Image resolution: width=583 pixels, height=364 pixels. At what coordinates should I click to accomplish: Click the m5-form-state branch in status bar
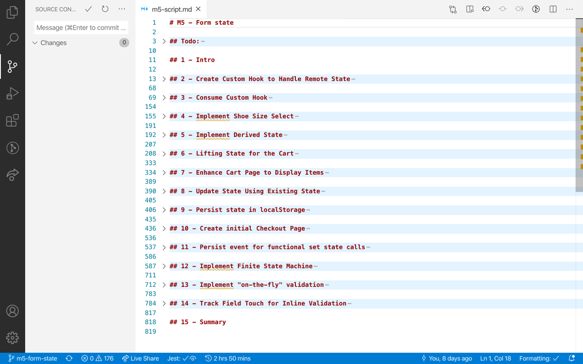click(33, 358)
